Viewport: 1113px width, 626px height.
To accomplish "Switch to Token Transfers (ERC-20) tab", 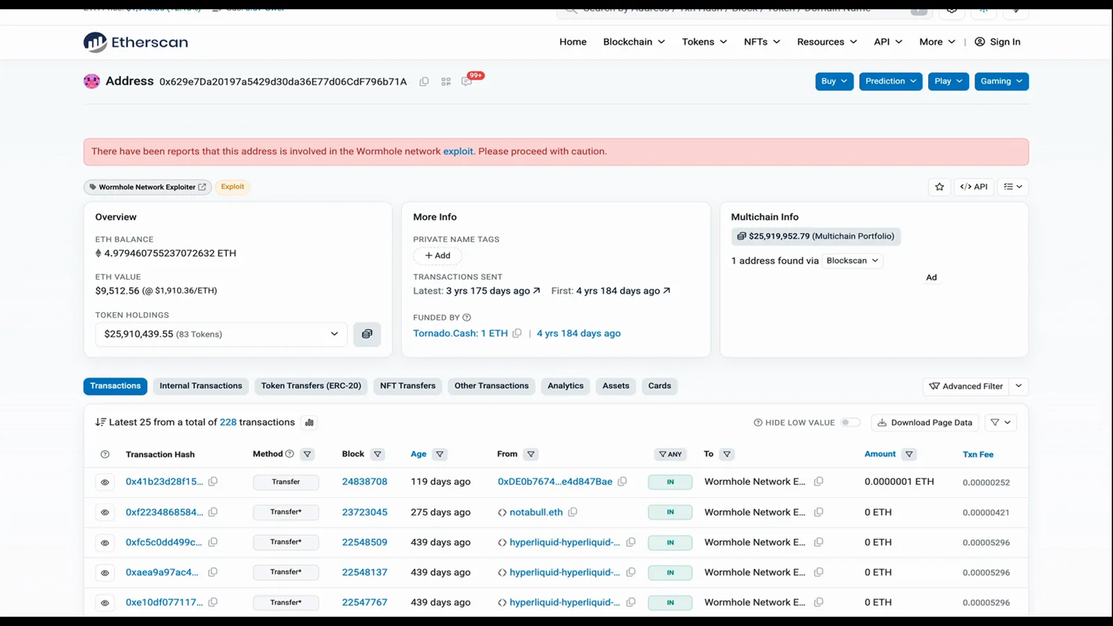I will click(311, 386).
